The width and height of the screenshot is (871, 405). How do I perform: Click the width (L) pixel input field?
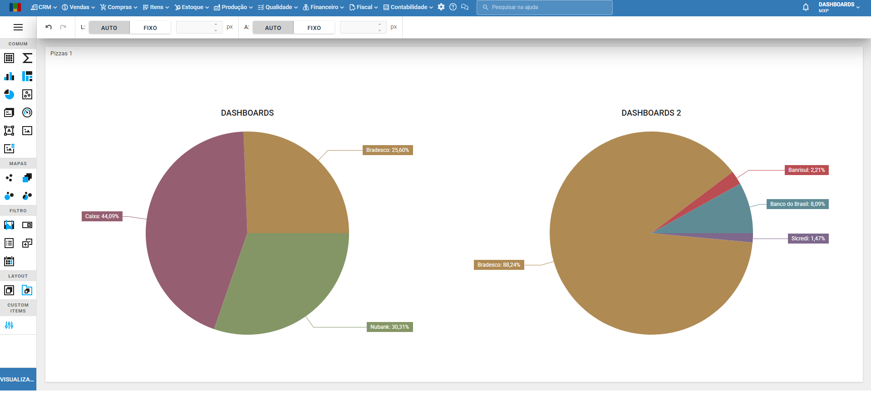(199, 27)
